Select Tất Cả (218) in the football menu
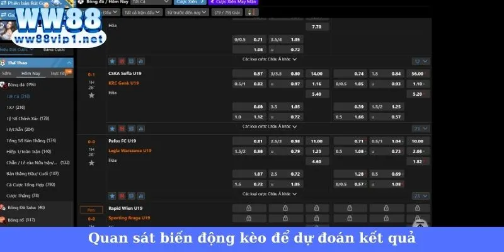 18,96
